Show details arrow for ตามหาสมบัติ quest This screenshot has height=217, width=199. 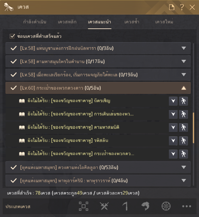pyautogui.click(x=173, y=127)
